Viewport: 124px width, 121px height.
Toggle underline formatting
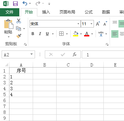(47, 34)
